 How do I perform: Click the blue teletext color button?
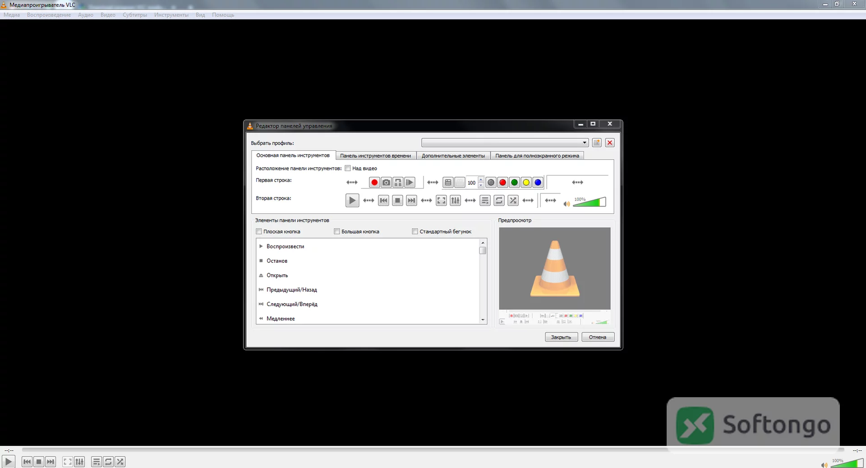538,183
